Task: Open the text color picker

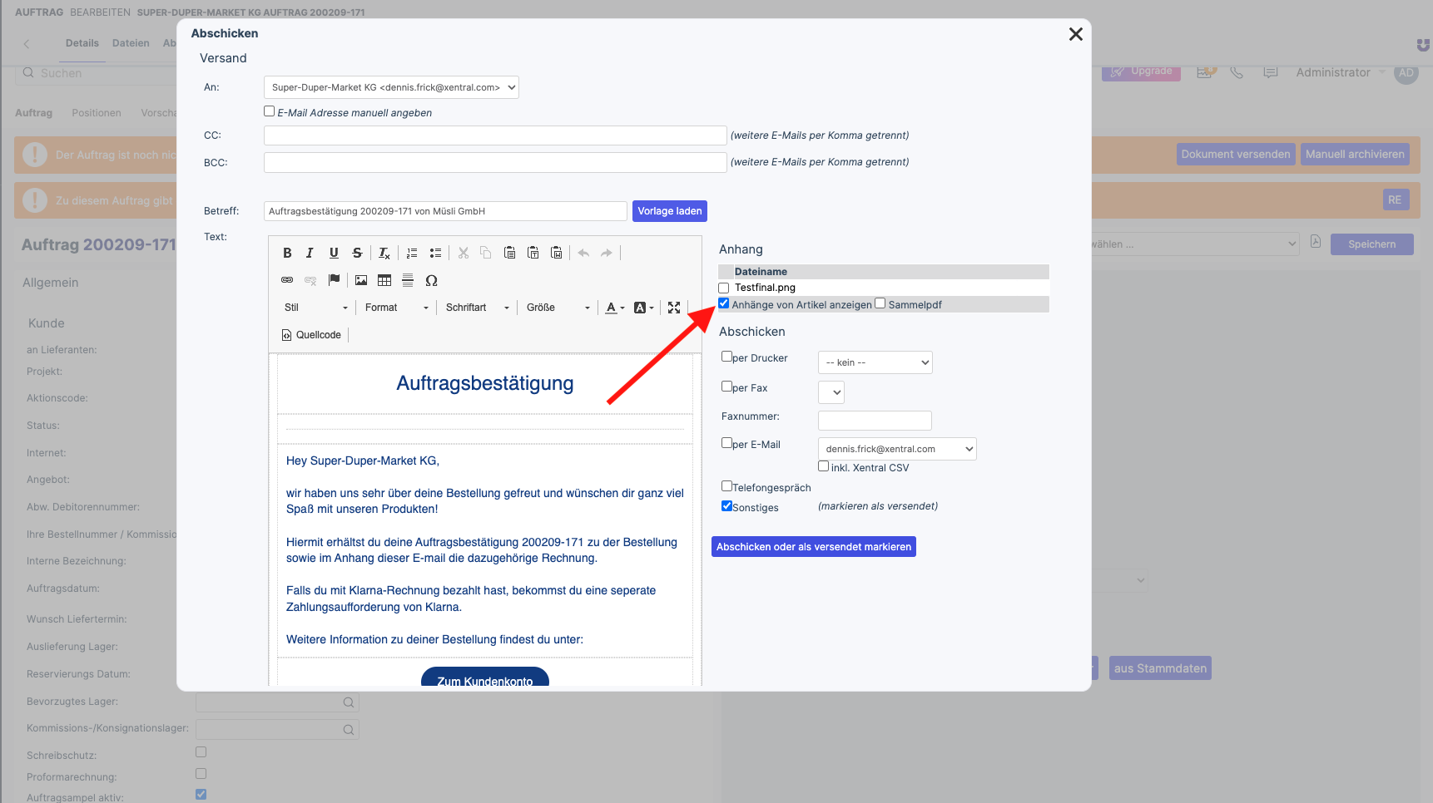Action: [x=614, y=308]
